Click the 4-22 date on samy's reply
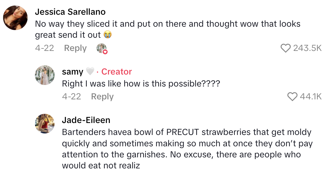 [71, 97]
